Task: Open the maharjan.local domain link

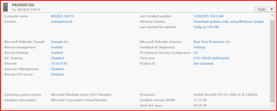Action: tap(61, 22)
